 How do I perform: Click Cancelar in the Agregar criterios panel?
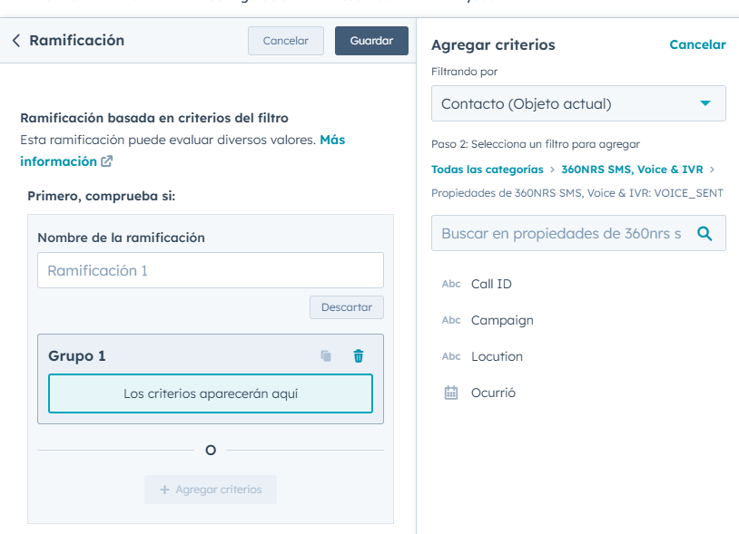pyautogui.click(x=697, y=44)
